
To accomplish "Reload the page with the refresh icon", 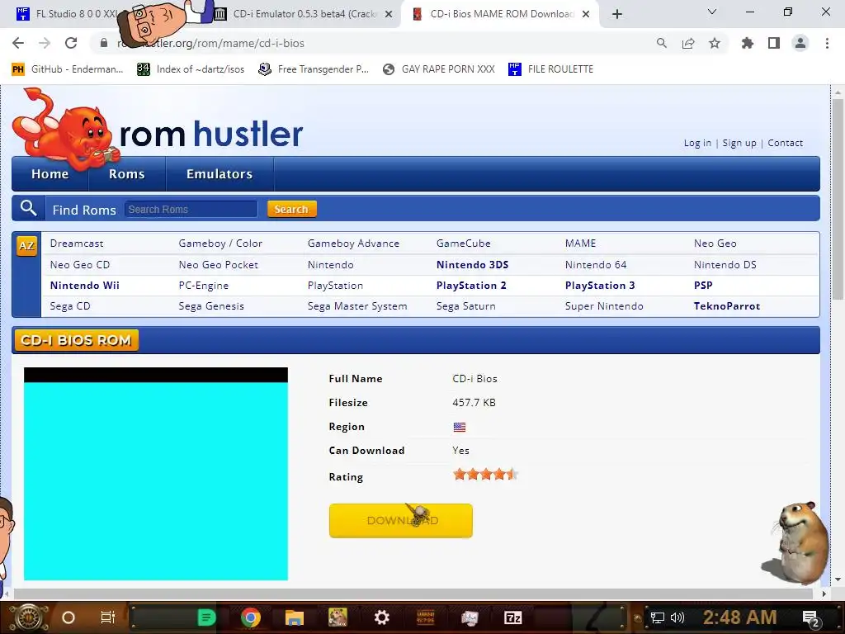I will coord(71,43).
